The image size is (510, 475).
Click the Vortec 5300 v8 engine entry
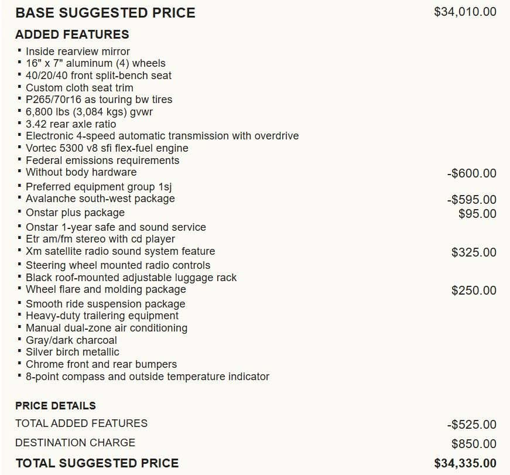pyautogui.click(x=107, y=148)
